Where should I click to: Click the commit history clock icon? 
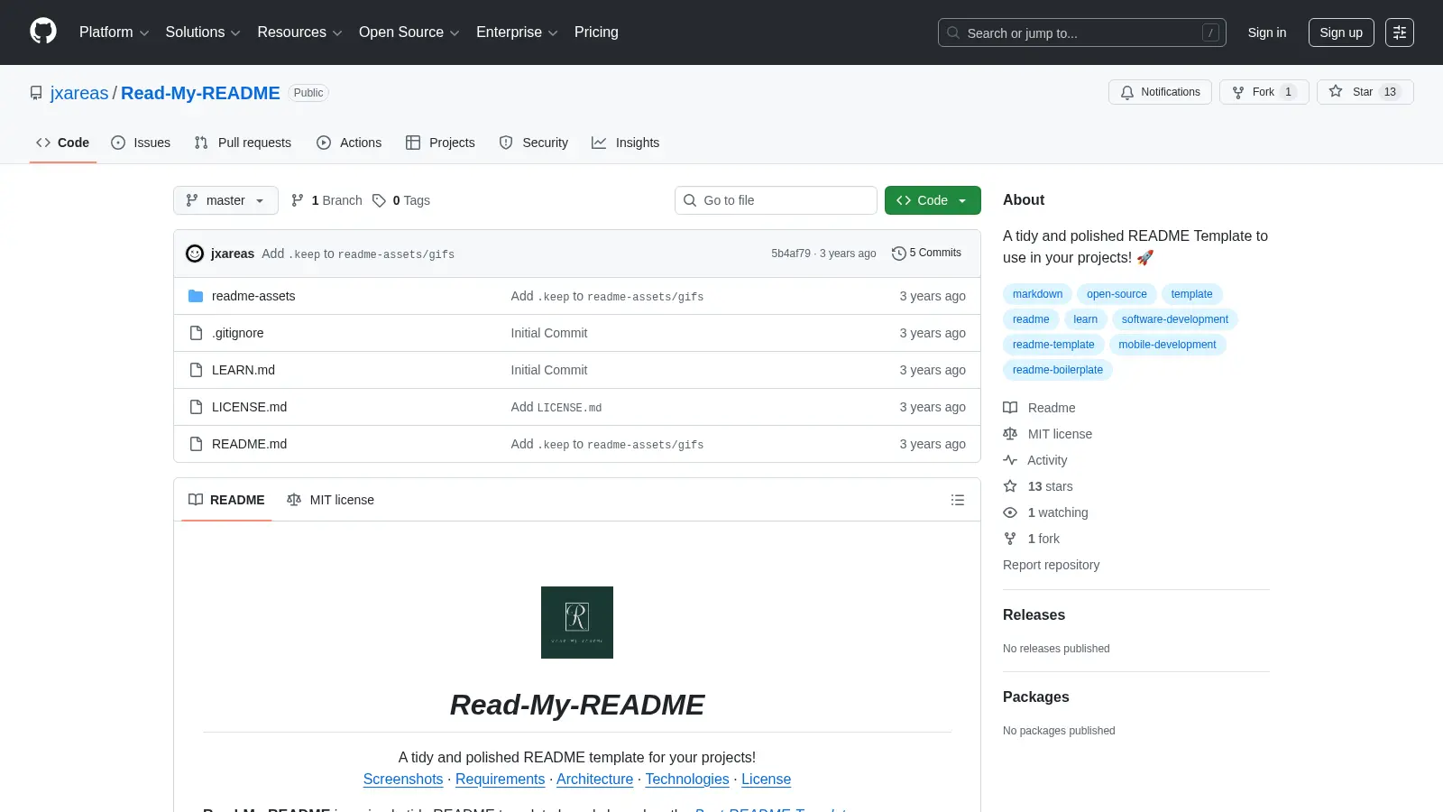click(x=898, y=254)
